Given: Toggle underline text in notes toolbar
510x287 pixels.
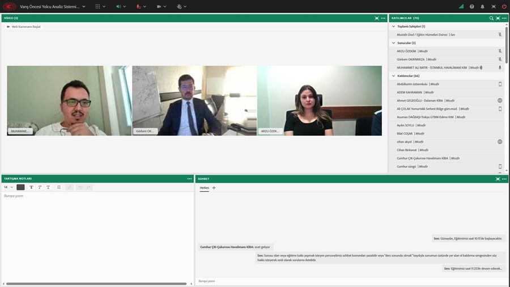Looking at the screenshot, I should point(48,187).
